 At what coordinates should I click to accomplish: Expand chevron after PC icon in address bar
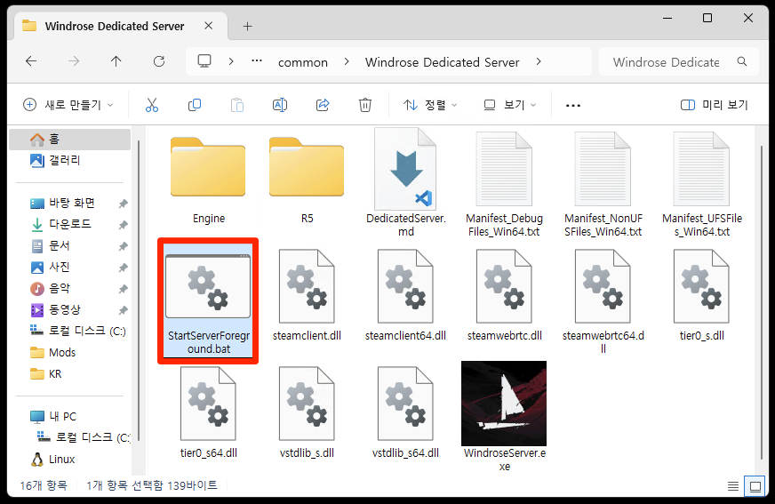coord(231,61)
